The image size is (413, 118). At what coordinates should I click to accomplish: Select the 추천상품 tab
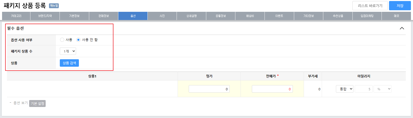(x=338, y=16)
